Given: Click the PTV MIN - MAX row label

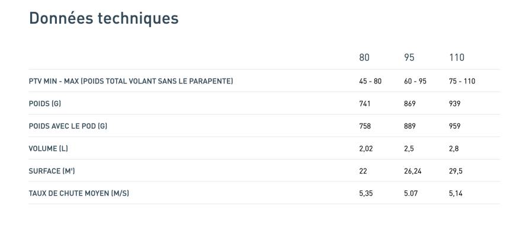Looking at the screenshot, I should 131,81.
